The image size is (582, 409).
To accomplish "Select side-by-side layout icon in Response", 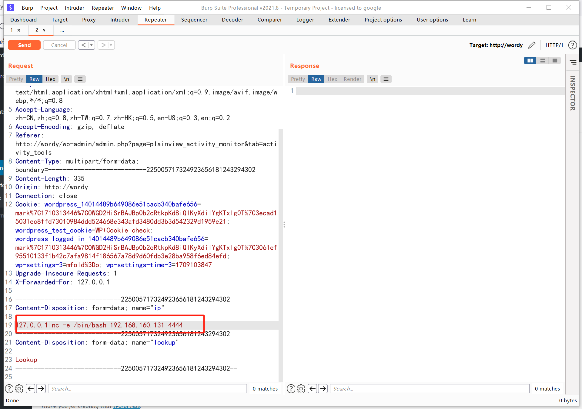I will [530, 61].
